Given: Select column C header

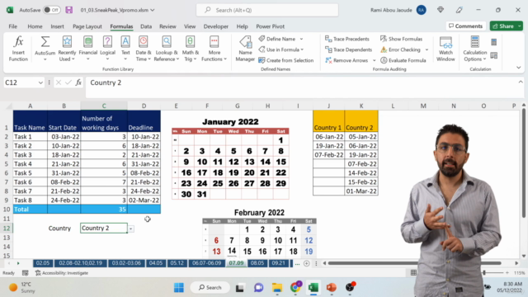Looking at the screenshot, I should [104, 106].
